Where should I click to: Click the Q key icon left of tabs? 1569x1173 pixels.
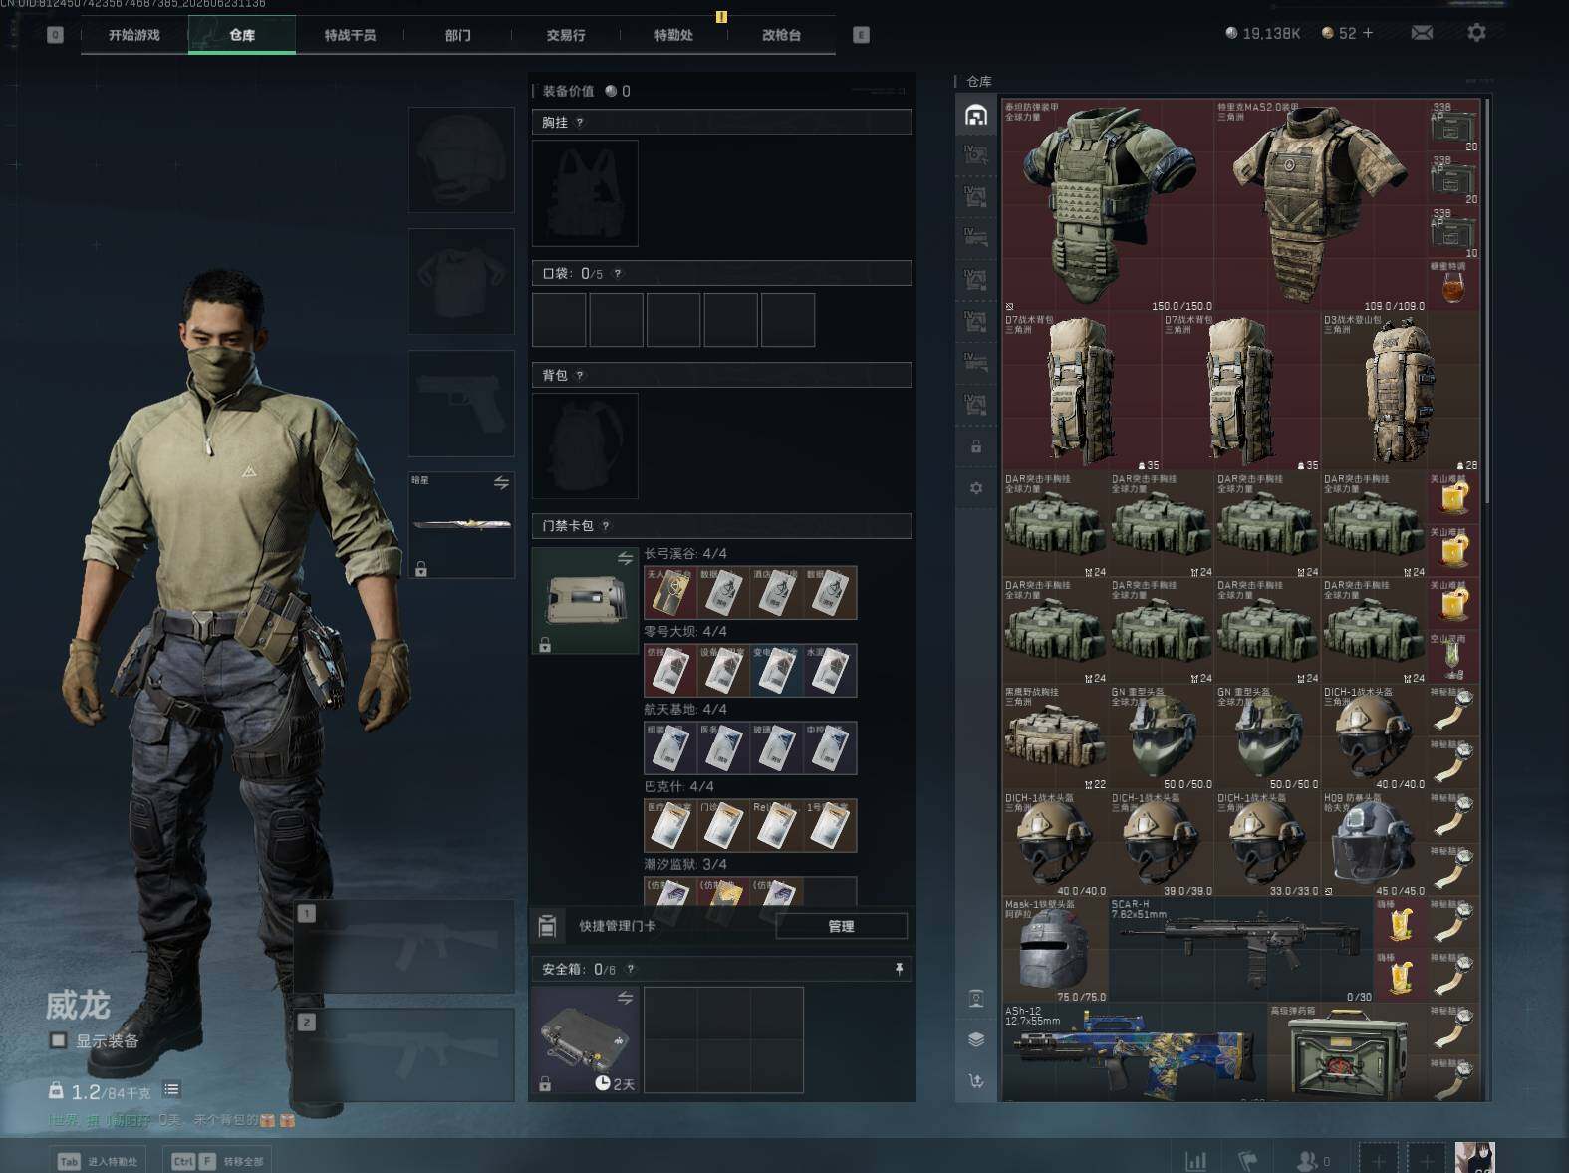pos(55,35)
